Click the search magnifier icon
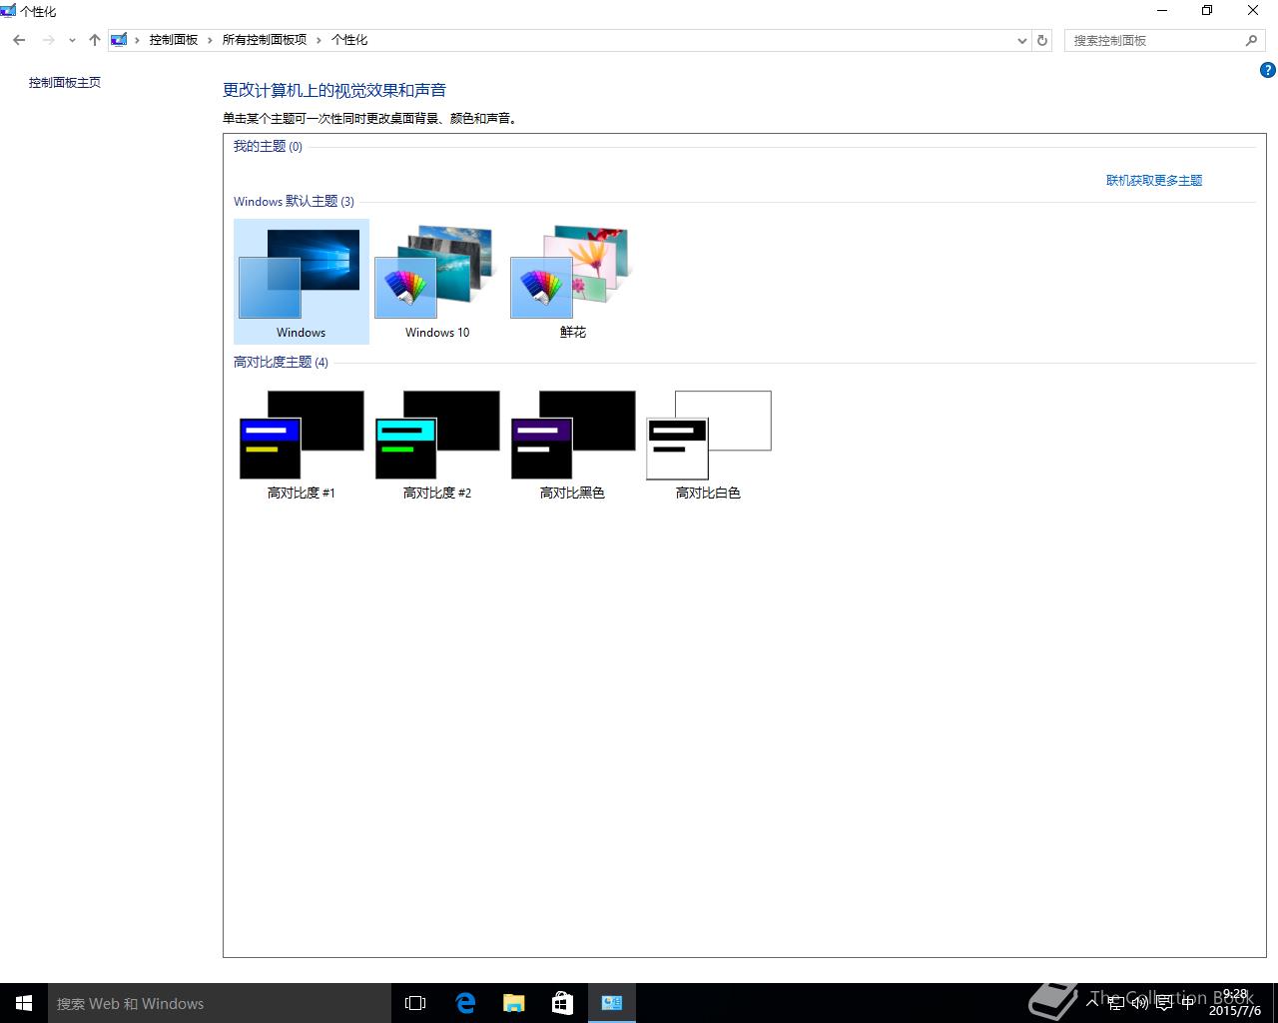Viewport: 1278px width, 1023px height. (x=1251, y=40)
